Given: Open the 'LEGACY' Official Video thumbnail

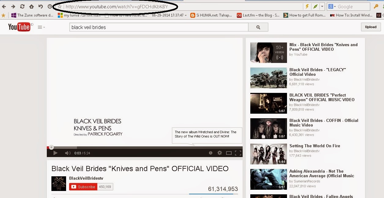Looking at the screenshot, I should click(x=269, y=78).
